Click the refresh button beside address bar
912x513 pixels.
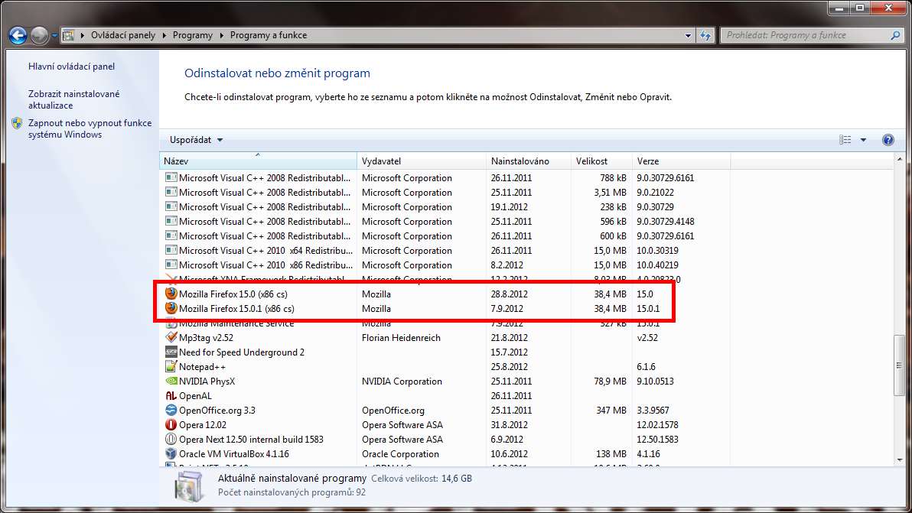[705, 35]
